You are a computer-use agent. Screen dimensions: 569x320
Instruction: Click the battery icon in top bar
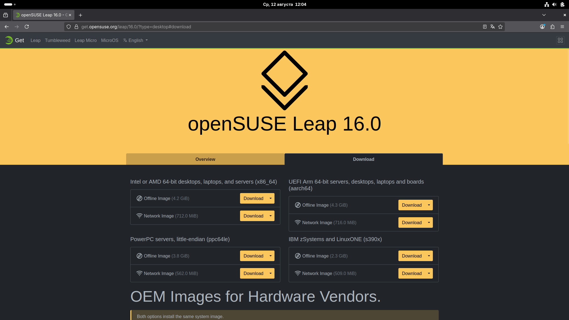[562, 4]
